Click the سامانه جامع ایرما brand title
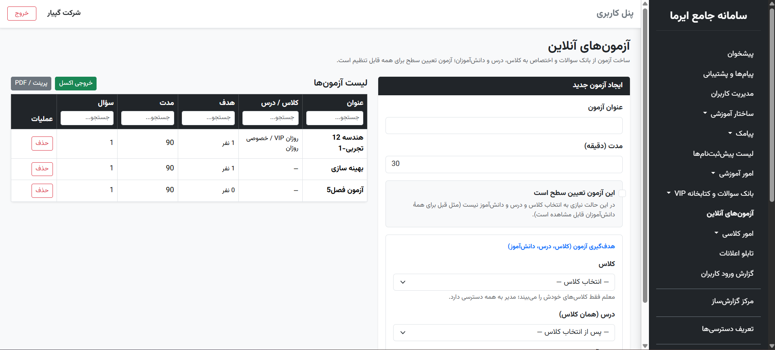This screenshot has width=775, height=350. 708,16
